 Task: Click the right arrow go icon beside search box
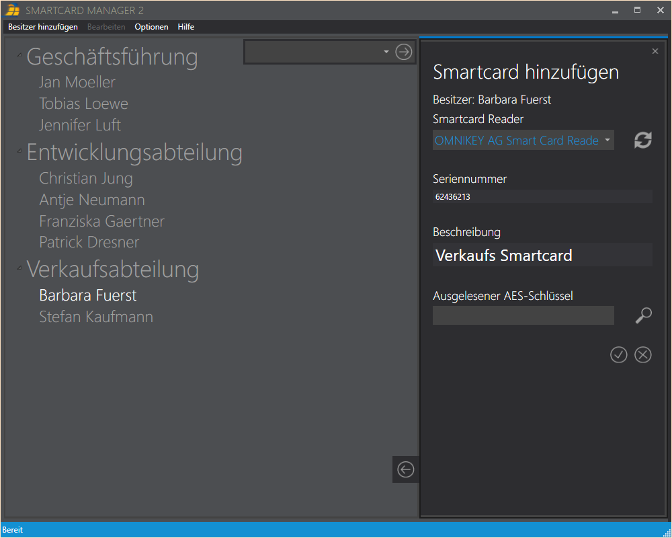tap(403, 52)
